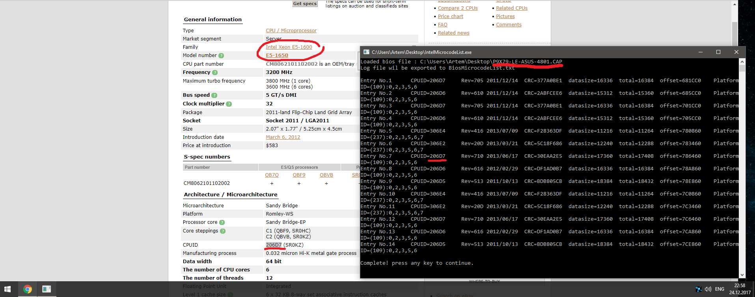Open the volume control in system tray
Viewport: 755px width, 297px height.
tap(708, 289)
